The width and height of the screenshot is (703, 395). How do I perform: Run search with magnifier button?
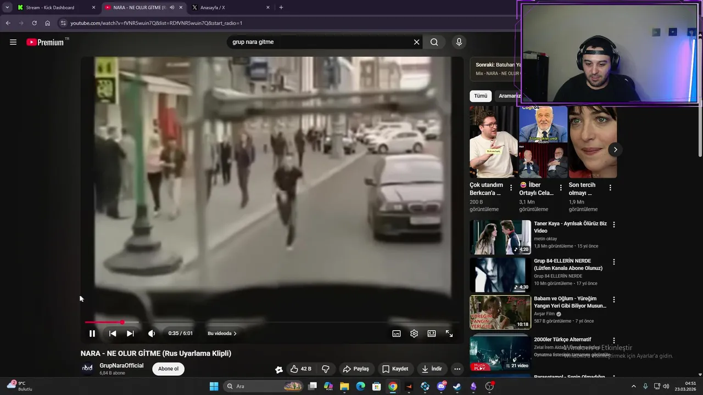(x=434, y=42)
